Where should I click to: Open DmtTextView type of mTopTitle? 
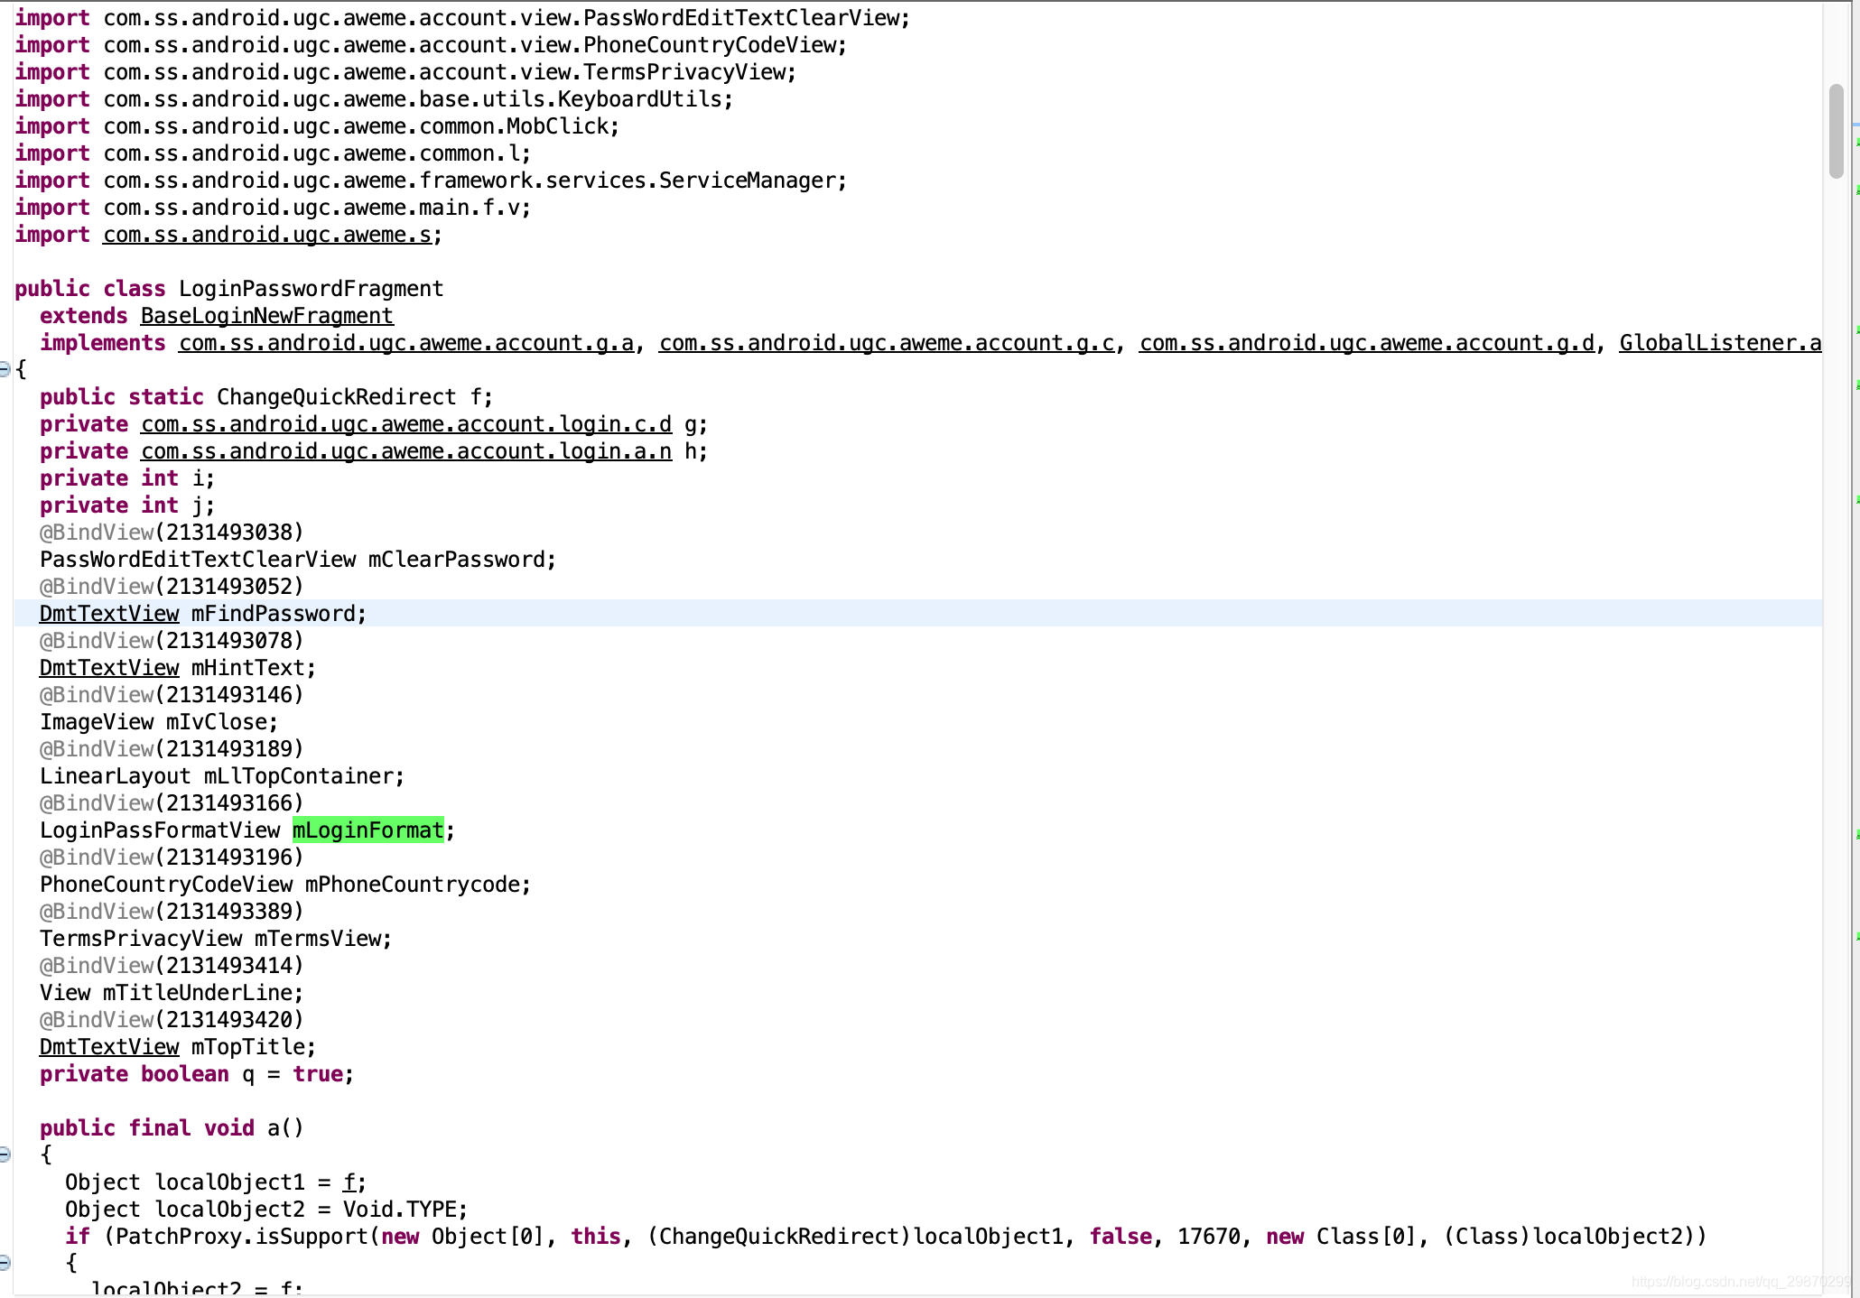click(109, 1047)
